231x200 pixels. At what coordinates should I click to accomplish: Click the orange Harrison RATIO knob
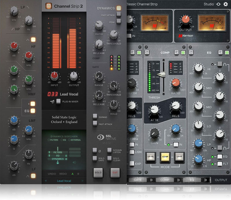coord(176,83)
